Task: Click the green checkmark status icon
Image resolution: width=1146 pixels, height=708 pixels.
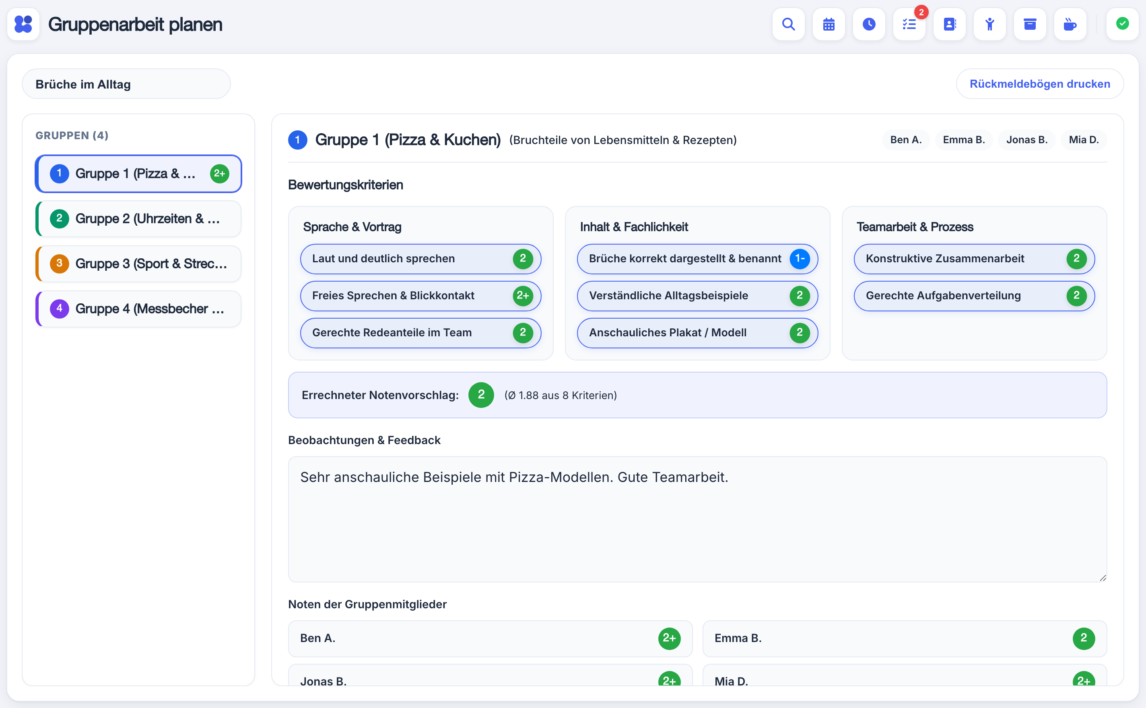Action: point(1122,24)
